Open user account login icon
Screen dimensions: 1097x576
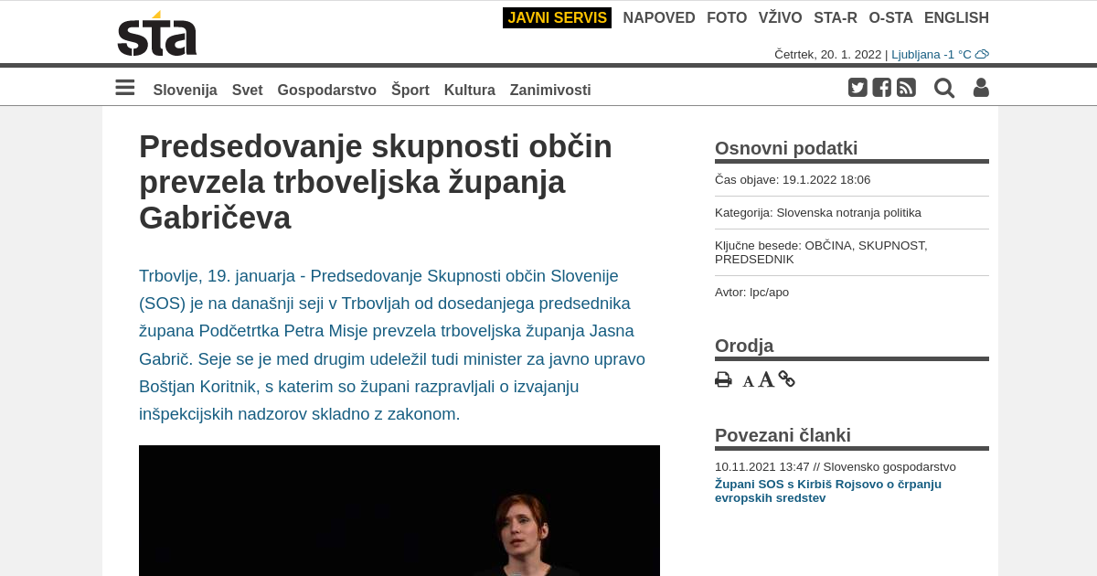tap(981, 88)
